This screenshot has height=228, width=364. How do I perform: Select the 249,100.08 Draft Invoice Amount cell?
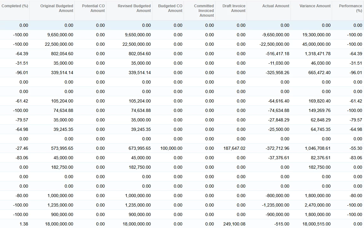click(234, 224)
